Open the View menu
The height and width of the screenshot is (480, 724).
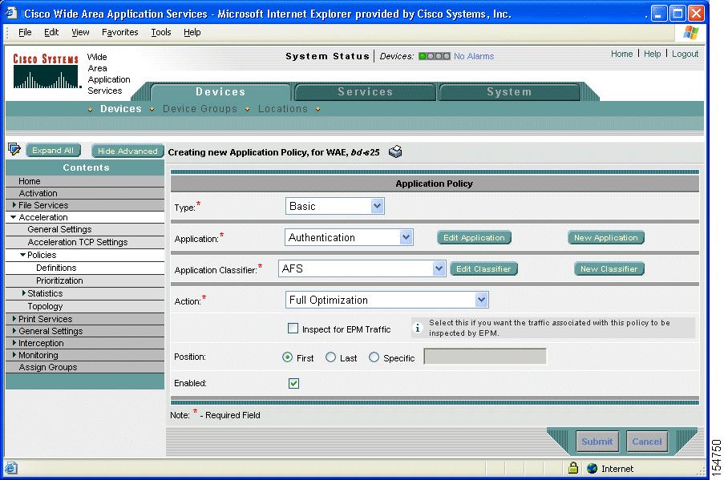coord(80,32)
